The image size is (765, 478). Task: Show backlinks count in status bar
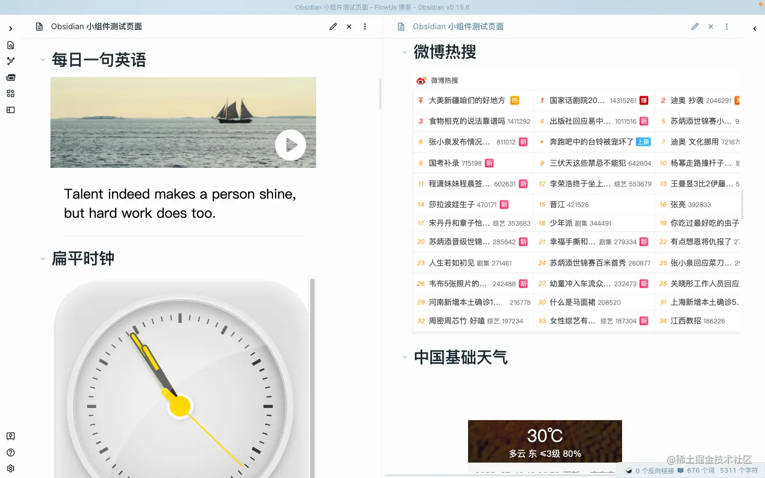(x=650, y=471)
